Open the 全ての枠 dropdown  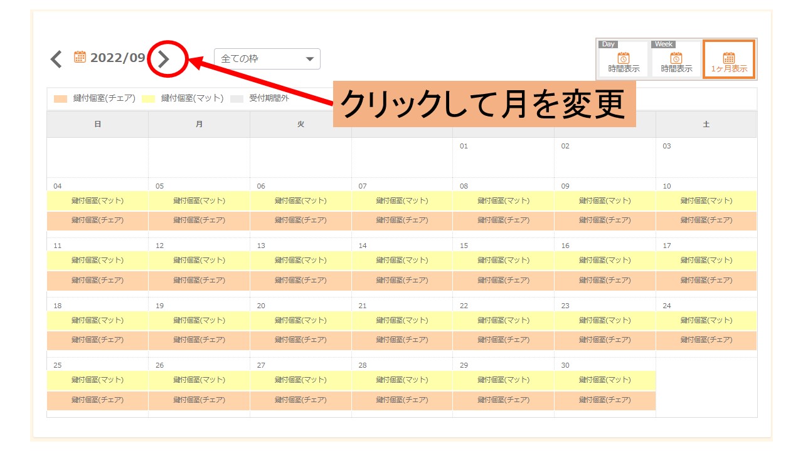pos(267,59)
